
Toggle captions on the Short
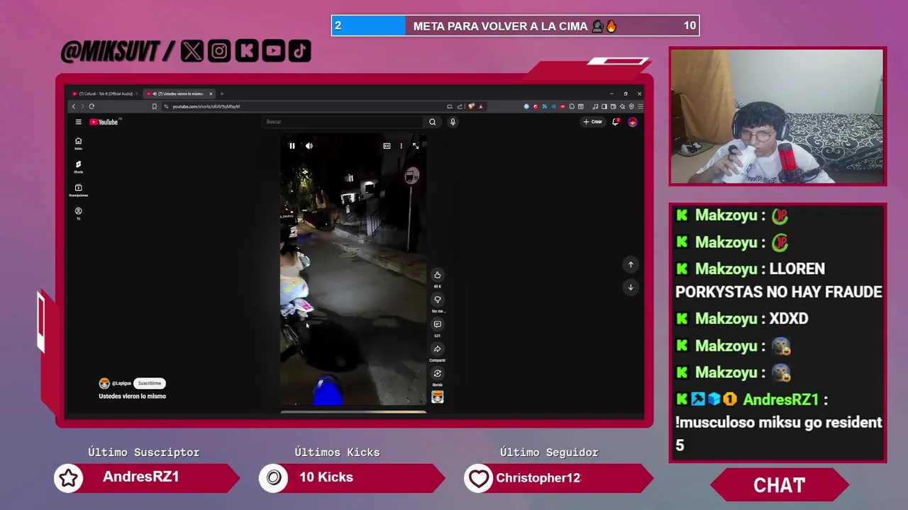click(x=387, y=146)
